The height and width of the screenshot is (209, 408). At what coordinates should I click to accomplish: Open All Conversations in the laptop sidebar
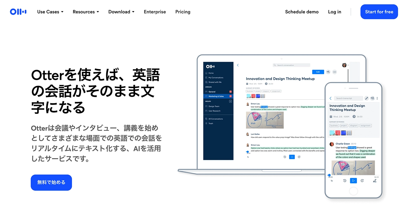tap(214, 119)
